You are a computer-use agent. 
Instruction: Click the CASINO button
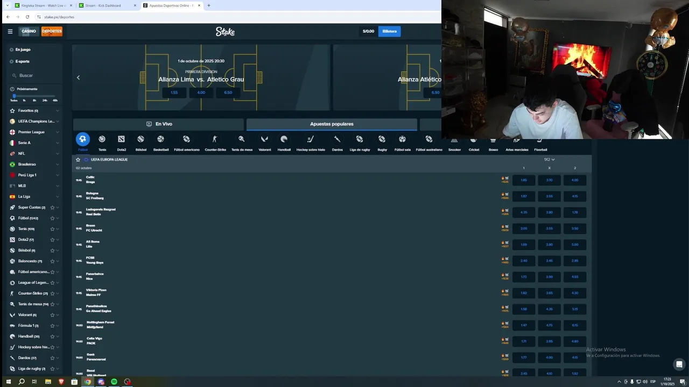(29, 31)
